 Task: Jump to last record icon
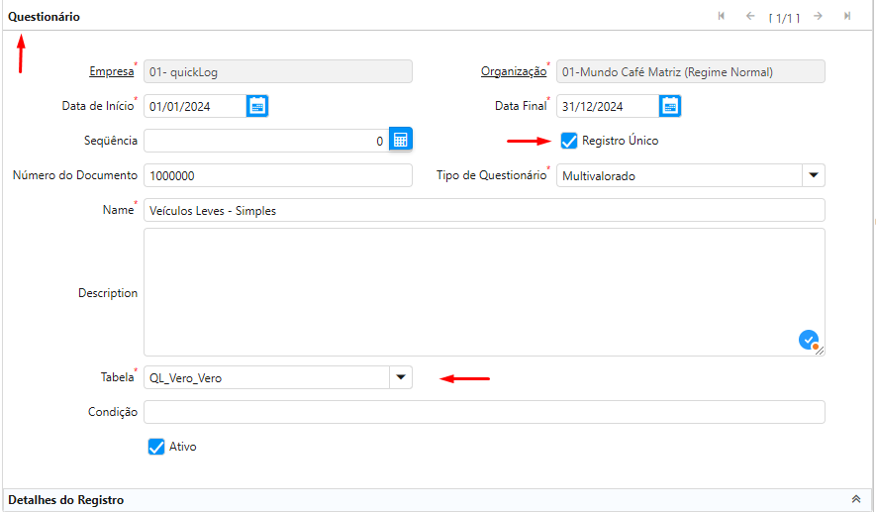(x=847, y=16)
